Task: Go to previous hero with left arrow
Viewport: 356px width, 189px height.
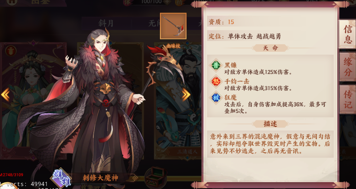Action: [6, 95]
